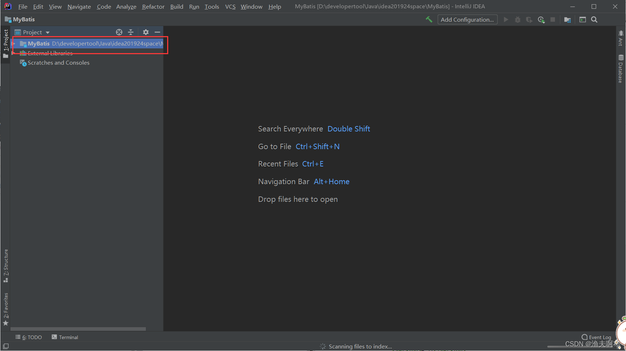The height and width of the screenshot is (351, 626).
Task: Open Project Structure icon in toolbar
Action: pos(568,19)
